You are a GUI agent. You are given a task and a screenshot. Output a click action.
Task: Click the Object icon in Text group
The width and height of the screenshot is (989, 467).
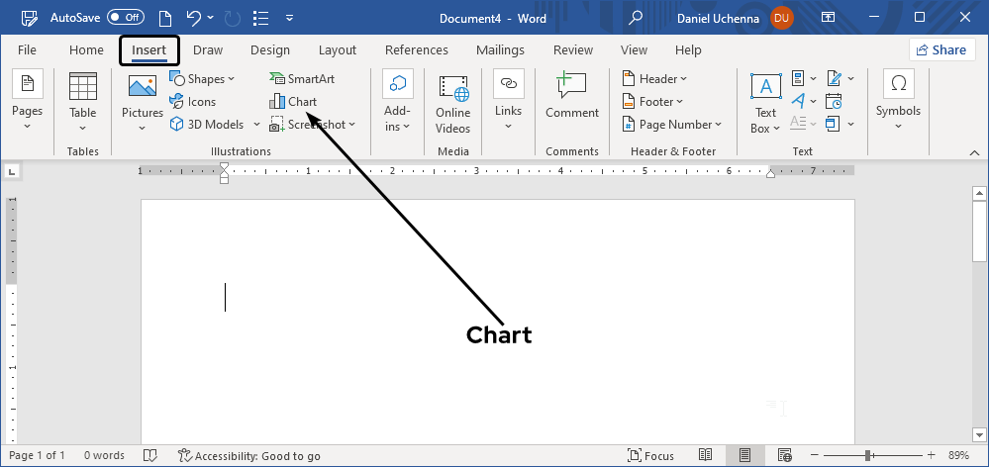(834, 124)
